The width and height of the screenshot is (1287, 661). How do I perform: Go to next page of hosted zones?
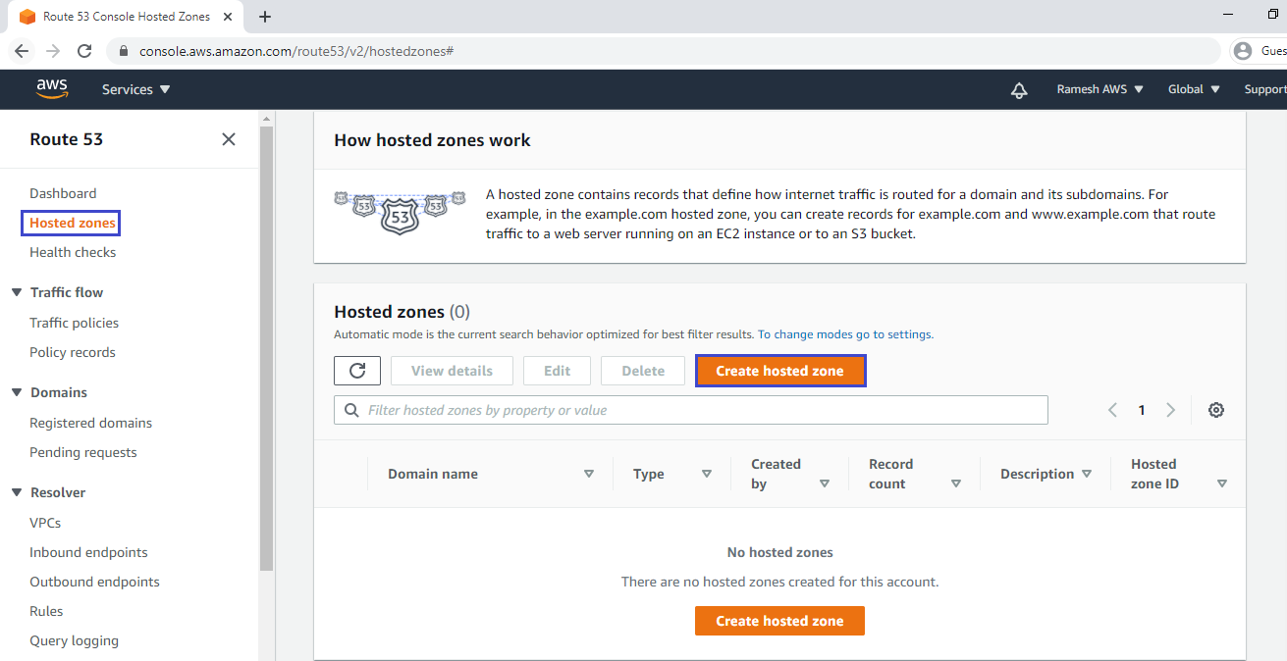(x=1170, y=410)
